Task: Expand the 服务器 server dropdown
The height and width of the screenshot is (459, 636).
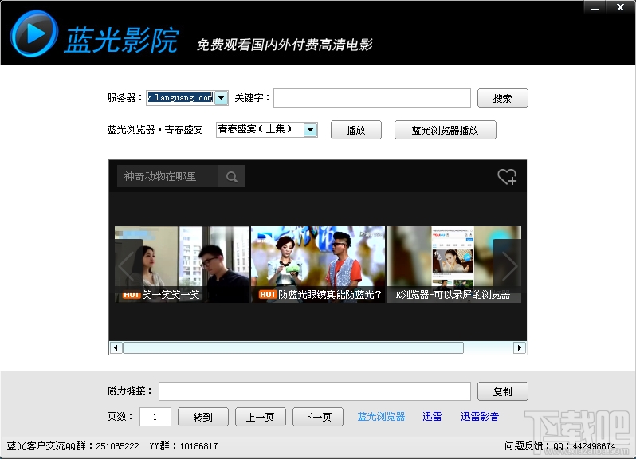Action: [x=221, y=98]
